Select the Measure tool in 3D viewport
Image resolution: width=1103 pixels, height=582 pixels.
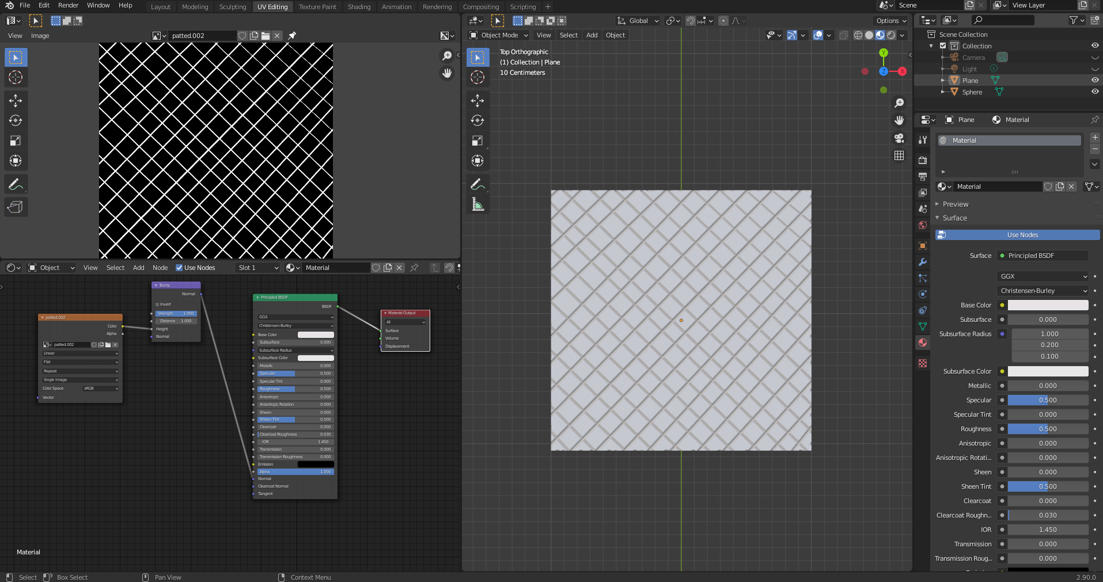(x=477, y=204)
